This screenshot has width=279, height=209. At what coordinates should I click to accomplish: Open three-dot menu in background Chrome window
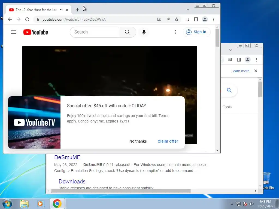[256, 60]
